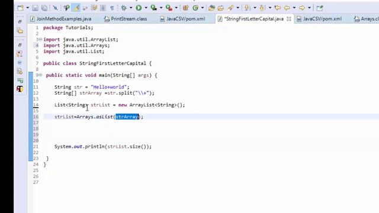Click the Coverage run icon
The height and width of the screenshot is (213, 379).
coord(153,8)
